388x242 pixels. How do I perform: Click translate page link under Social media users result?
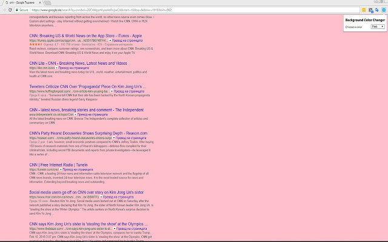tap(118, 197)
